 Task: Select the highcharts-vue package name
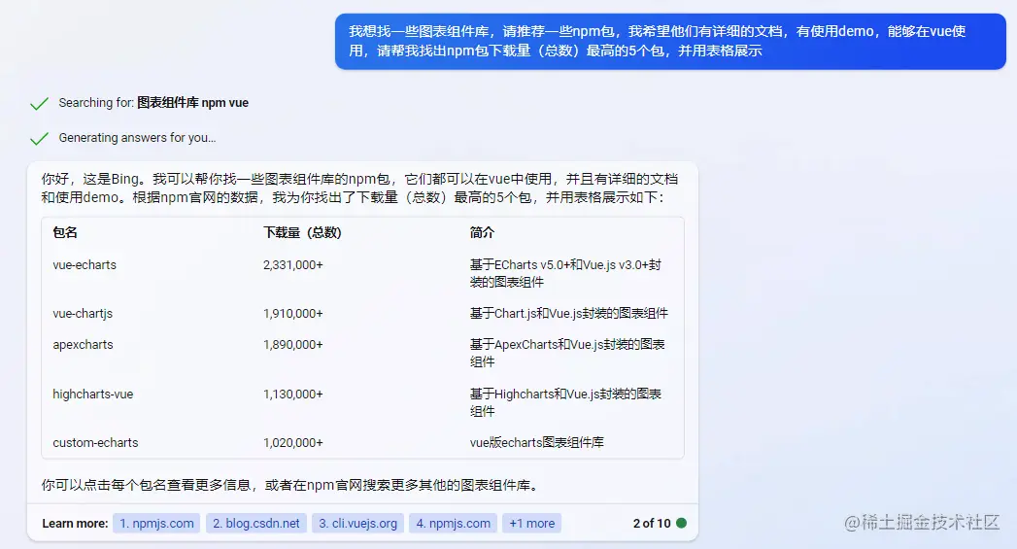tap(92, 394)
